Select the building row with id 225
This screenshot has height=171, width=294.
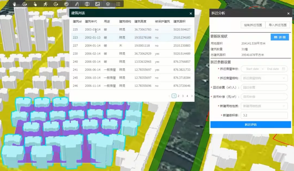tap(132, 30)
